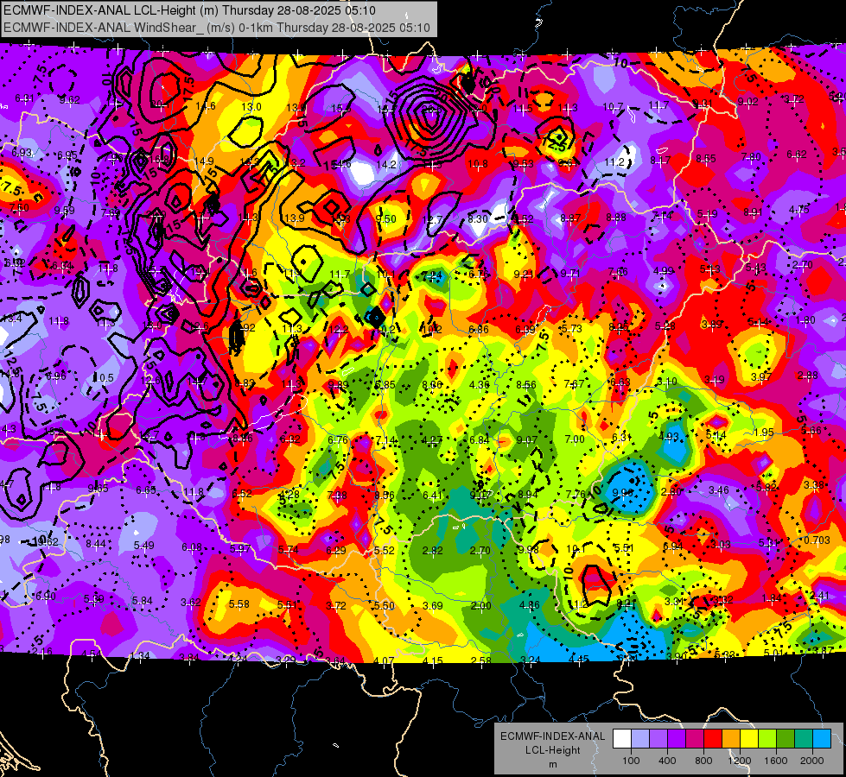Click the map value 7.67
The image size is (846, 777).
click(x=574, y=384)
